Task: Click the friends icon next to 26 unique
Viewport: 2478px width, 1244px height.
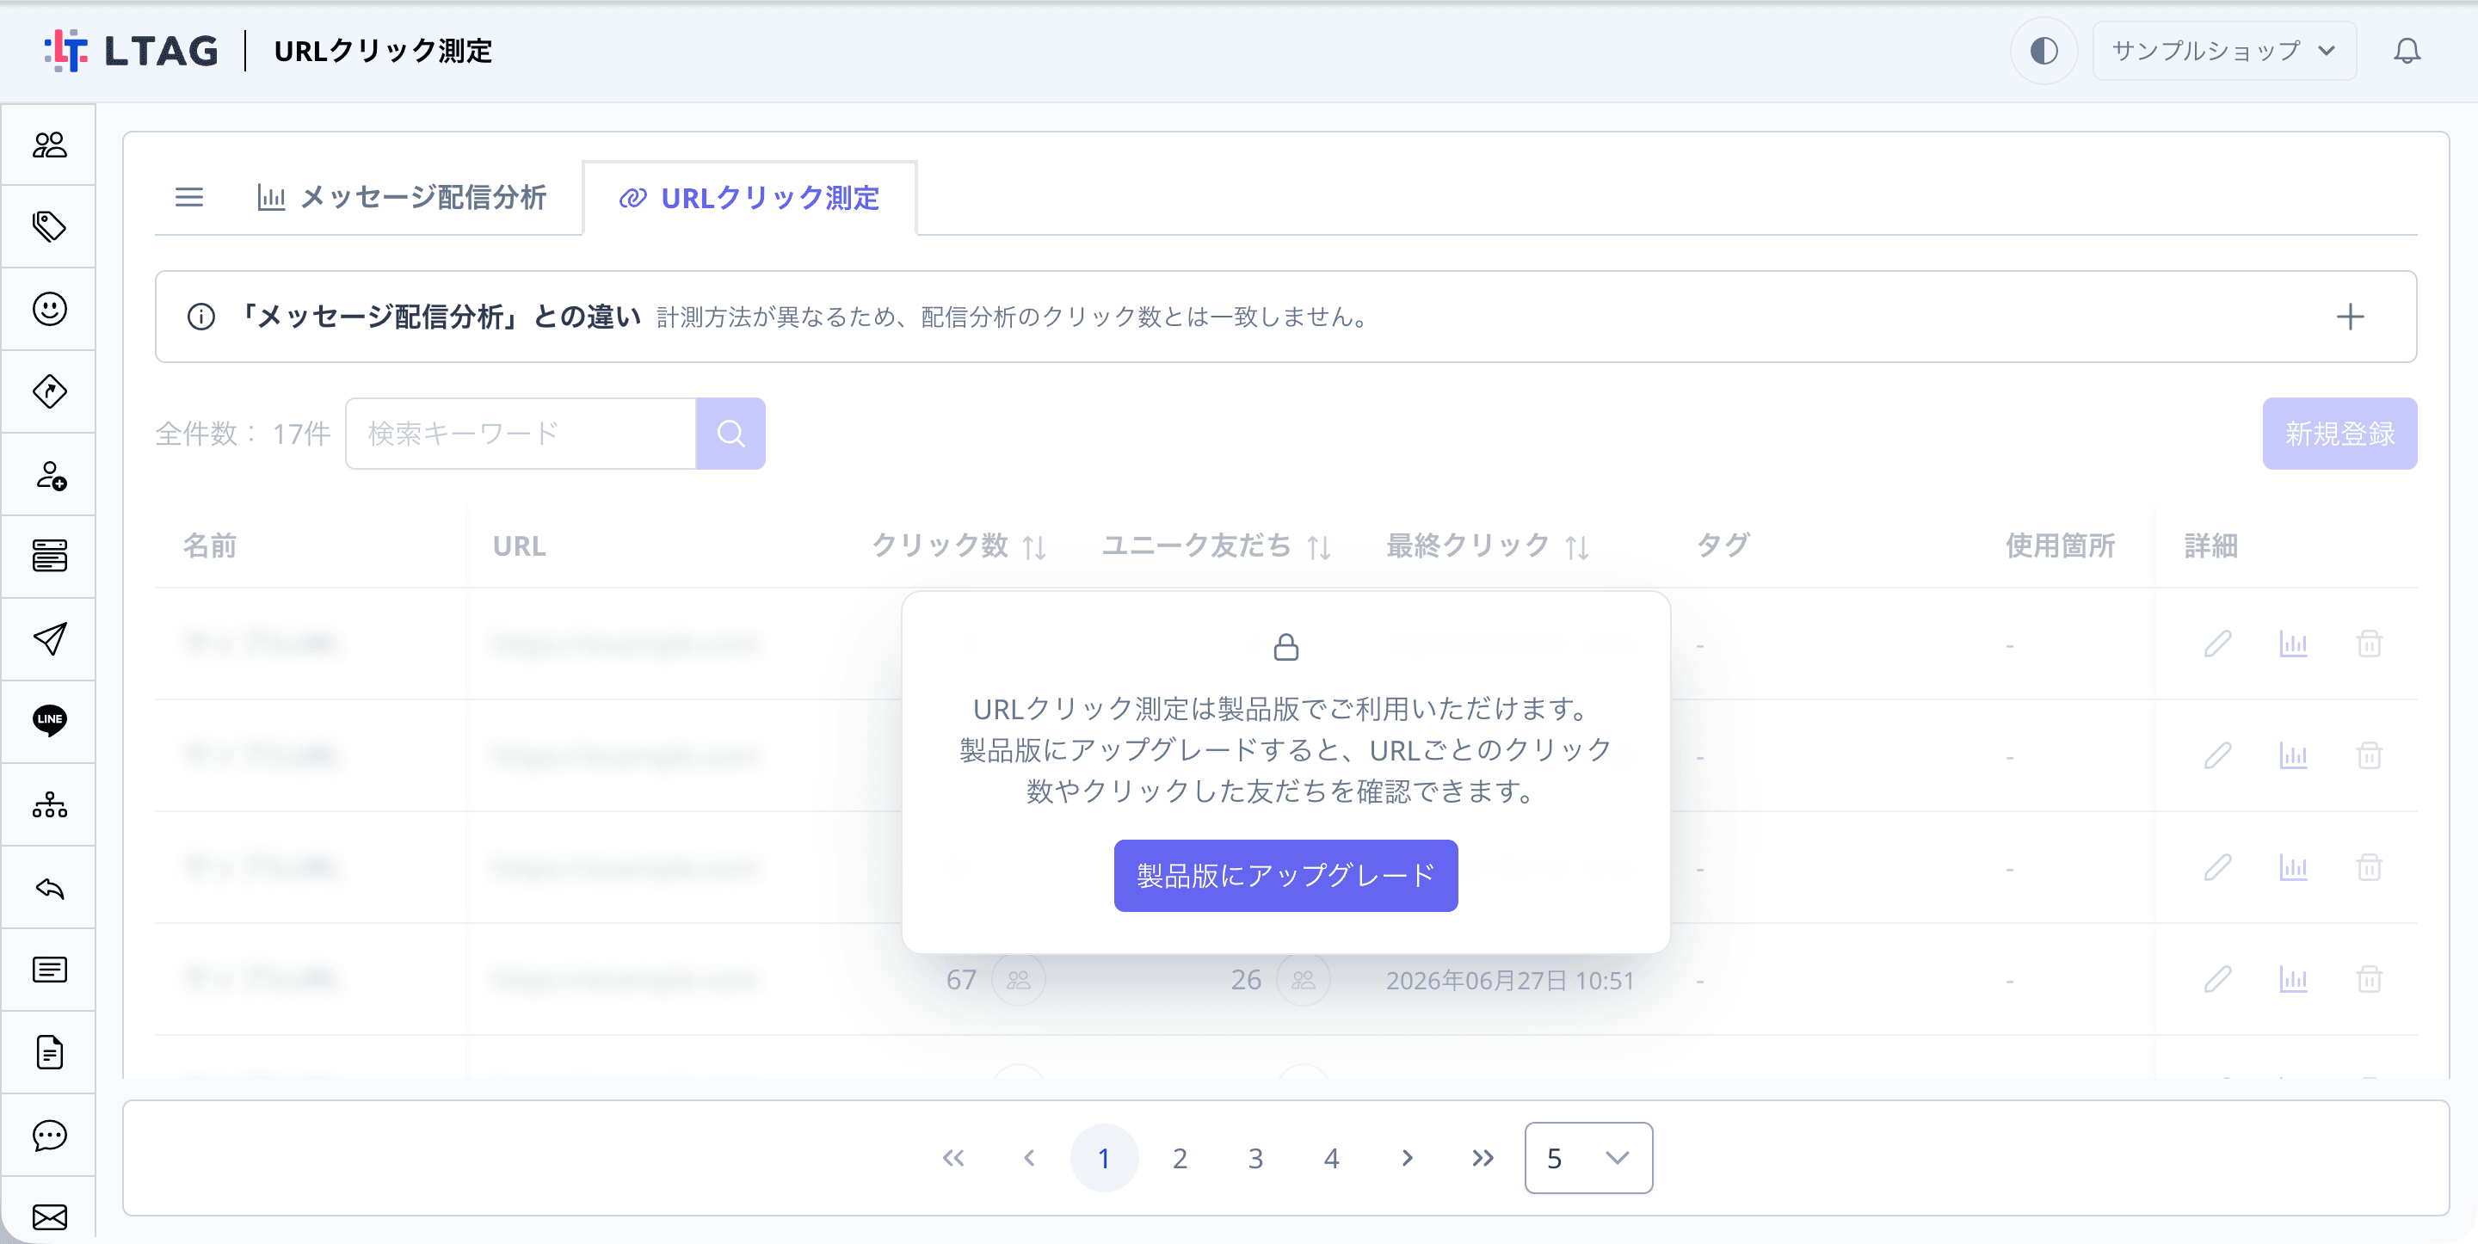Action: tap(1303, 979)
